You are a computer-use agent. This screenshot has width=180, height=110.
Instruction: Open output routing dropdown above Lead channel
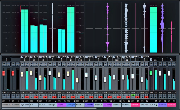(80, 57)
